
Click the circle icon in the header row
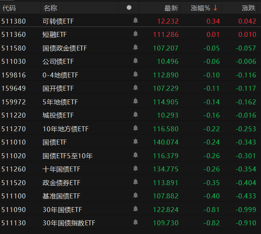coord(129,7)
